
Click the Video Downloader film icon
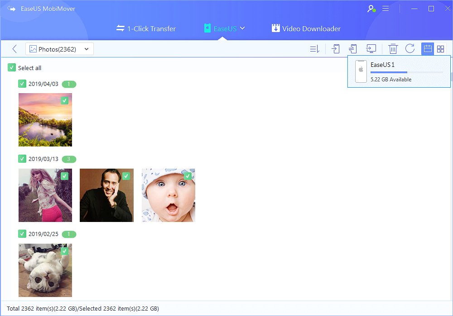tap(275, 28)
